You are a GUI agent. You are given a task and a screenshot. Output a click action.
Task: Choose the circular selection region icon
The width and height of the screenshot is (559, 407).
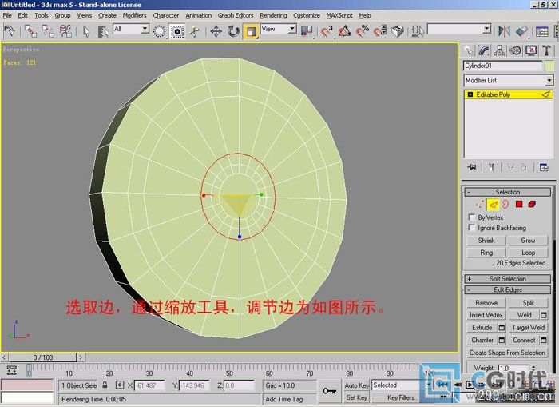click(x=160, y=31)
